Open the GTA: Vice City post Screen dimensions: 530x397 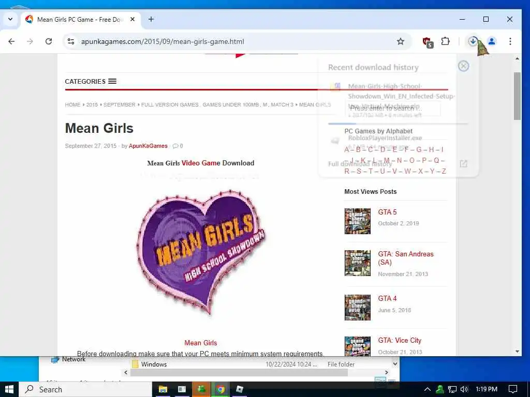[x=400, y=340]
